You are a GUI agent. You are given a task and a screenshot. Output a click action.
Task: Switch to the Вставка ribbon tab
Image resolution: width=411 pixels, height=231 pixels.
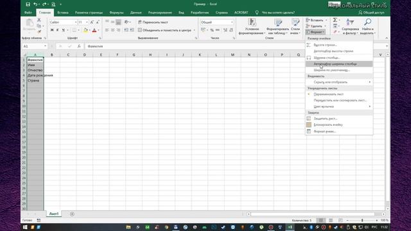coord(63,13)
